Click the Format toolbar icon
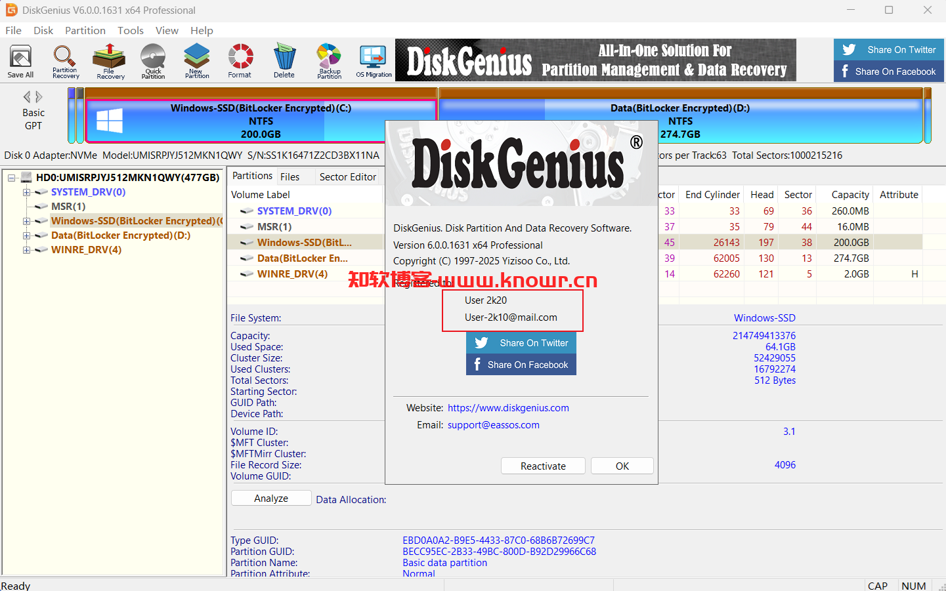This screenshot has width=946, height=591. coord(240,61)
